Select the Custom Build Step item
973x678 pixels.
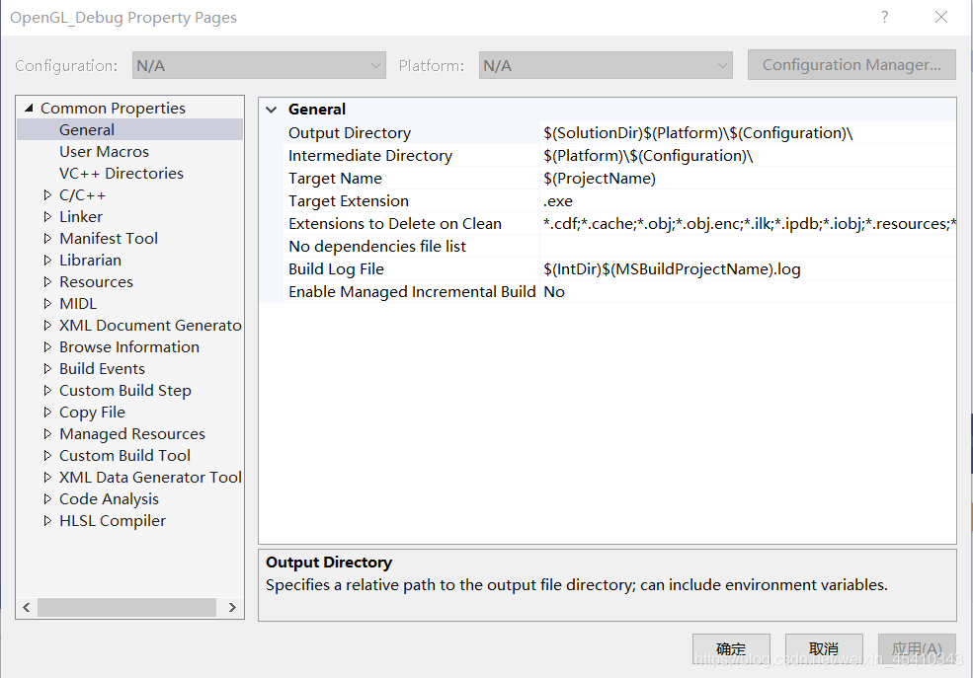tap(125, 390)
